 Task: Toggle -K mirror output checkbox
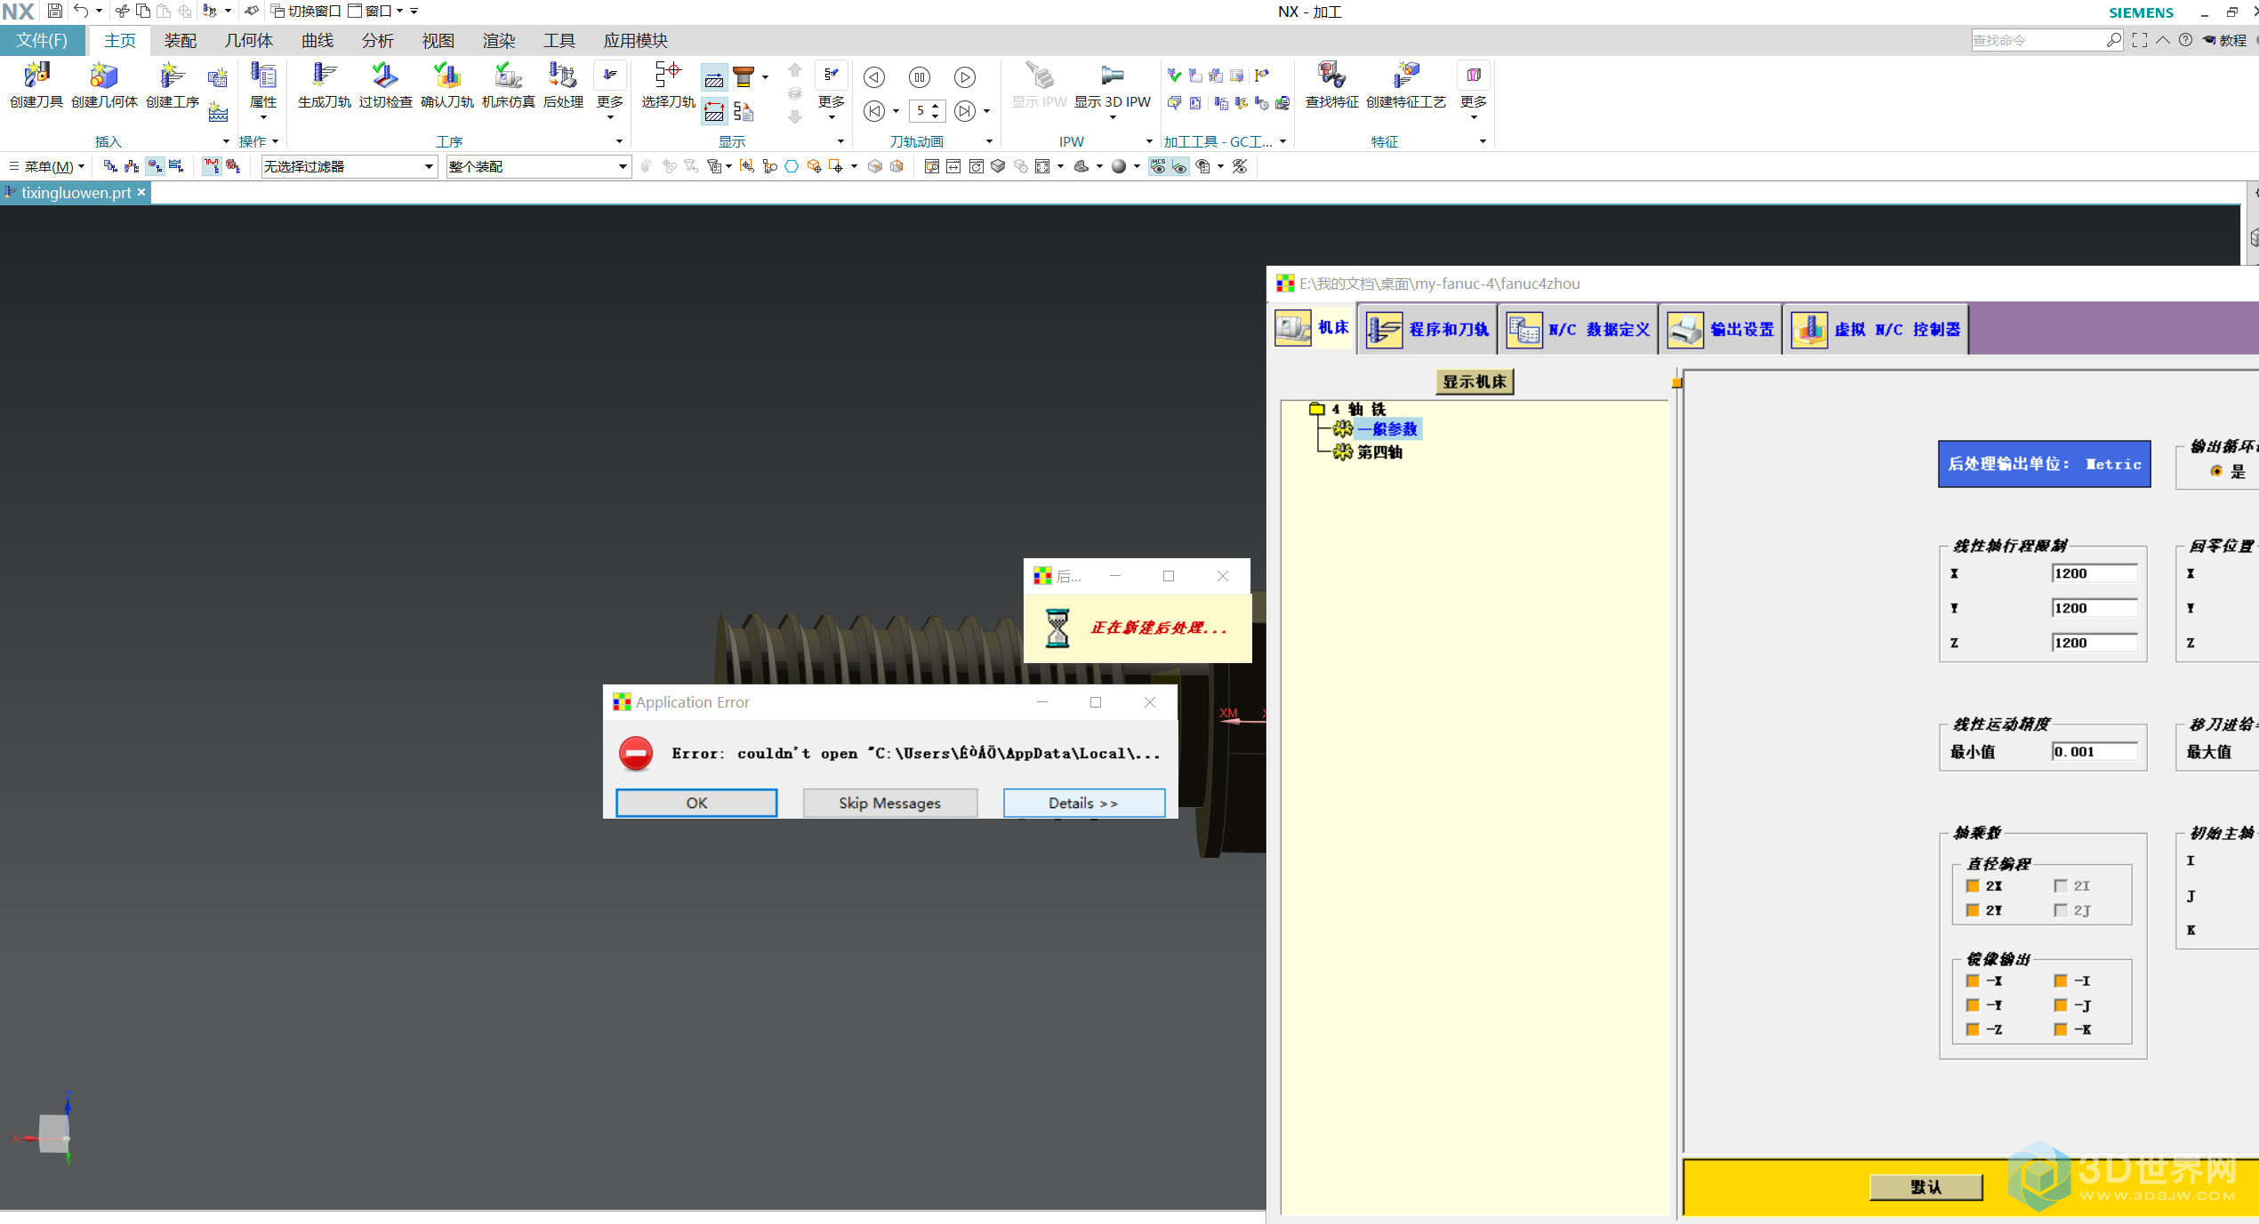pyautogui.click(x=2061, y=1029)
